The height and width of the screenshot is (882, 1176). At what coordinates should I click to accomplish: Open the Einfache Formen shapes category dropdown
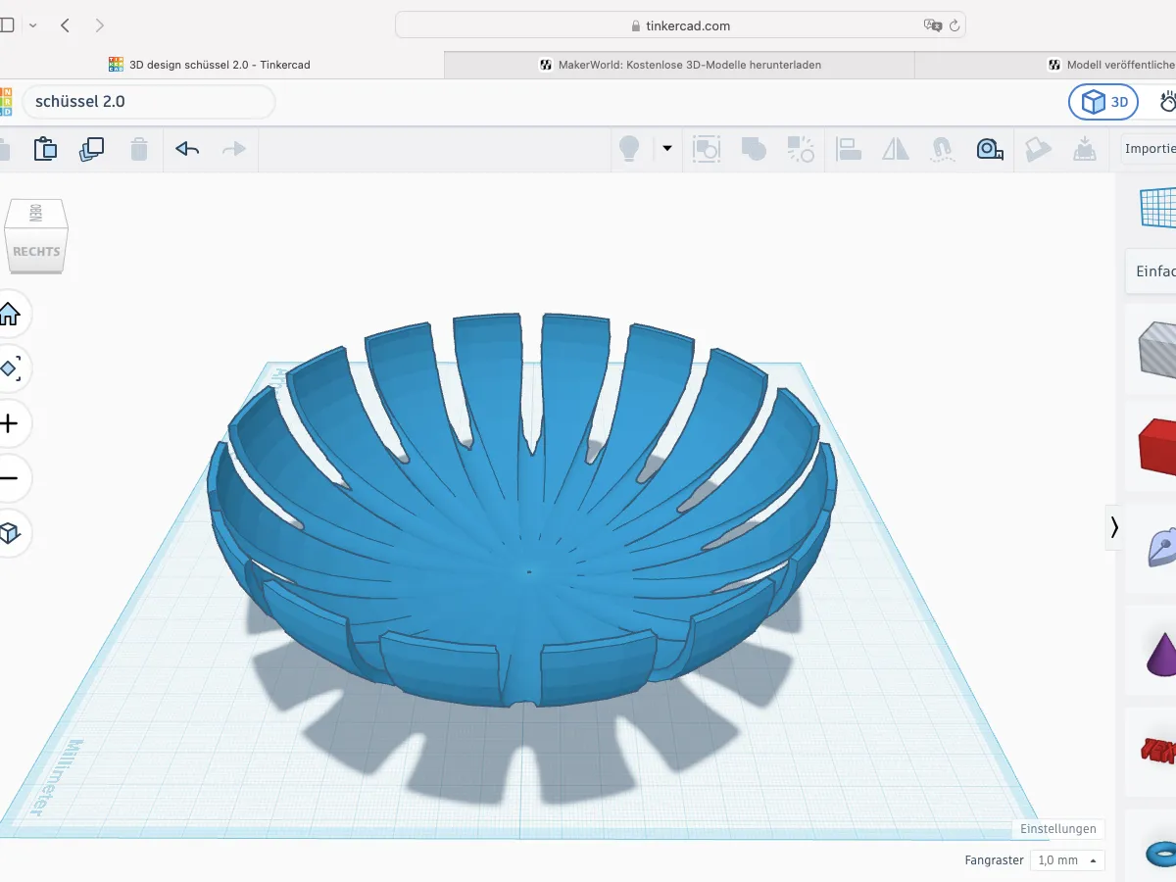click(1151, 271)
